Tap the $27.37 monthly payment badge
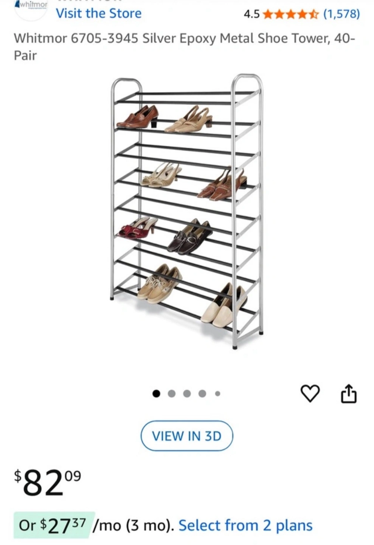 click(53, 525)
